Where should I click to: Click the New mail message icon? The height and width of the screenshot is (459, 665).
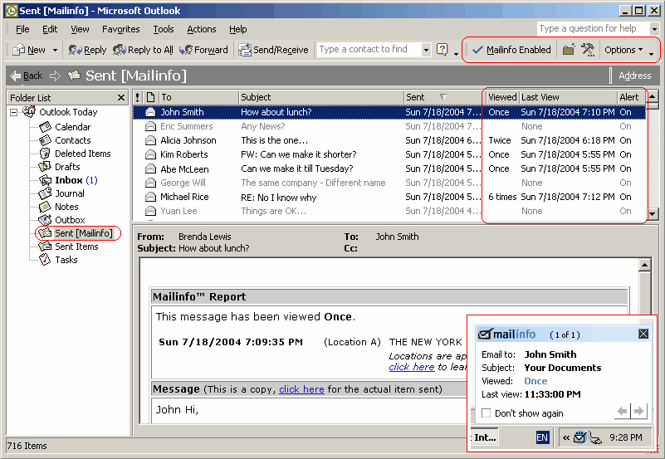pyautogui.click(x=18, y=50)
